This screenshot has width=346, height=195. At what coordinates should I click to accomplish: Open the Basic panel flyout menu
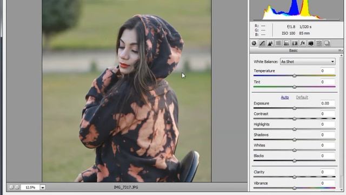pos(340,50)
